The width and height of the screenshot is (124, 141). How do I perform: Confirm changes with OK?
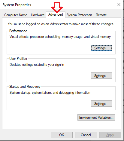click(62, 135)
